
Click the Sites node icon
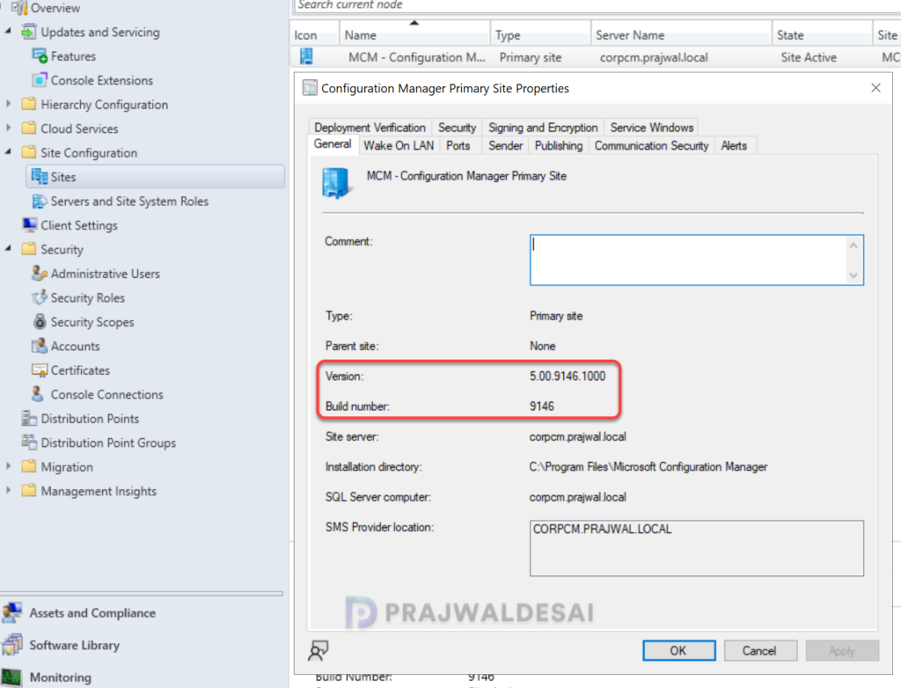click(39, 177)
